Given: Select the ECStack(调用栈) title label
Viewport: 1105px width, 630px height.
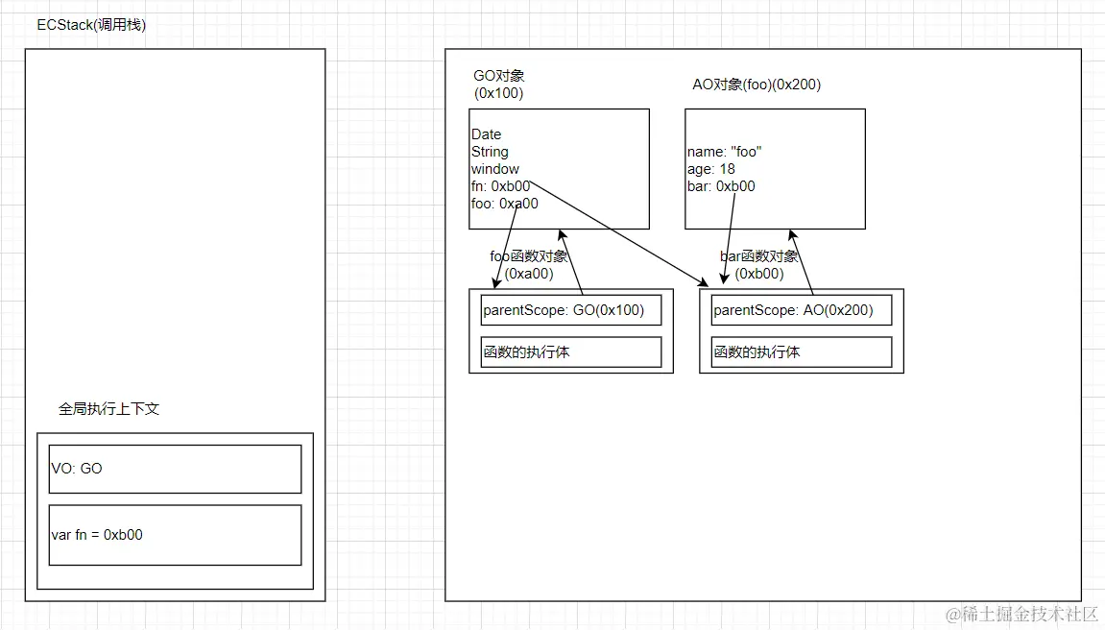Looking at the screenshot, I should (91, 25).
